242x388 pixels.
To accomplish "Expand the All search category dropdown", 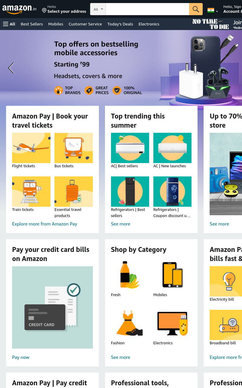I will click(x=98, y=9).
